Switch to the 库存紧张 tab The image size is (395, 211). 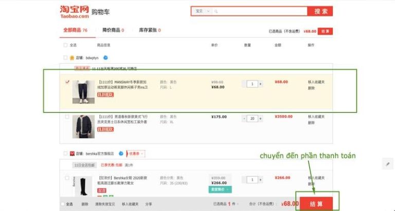tap(150, 30)
